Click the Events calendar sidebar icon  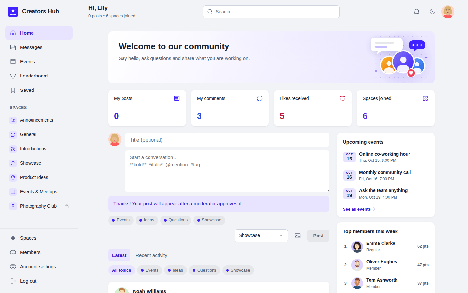click(x=13, y=62)
